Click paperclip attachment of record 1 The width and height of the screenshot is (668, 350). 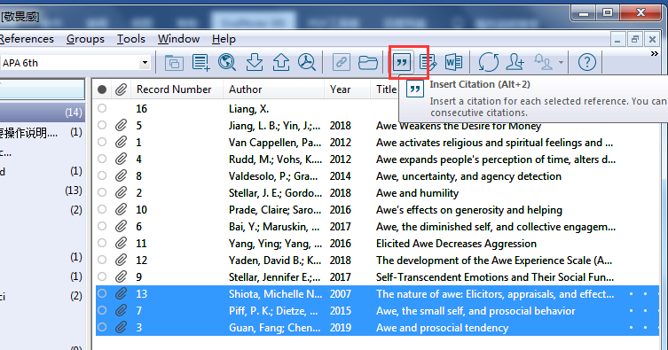[121, 142]
